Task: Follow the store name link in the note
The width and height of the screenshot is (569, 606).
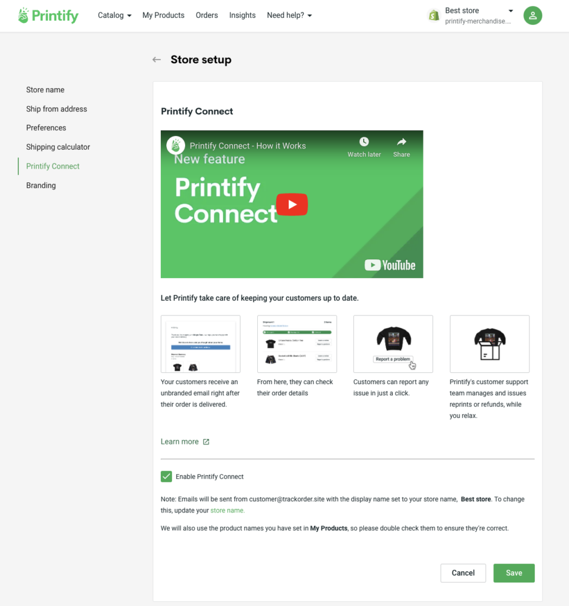Action: [x=228, y=511]
